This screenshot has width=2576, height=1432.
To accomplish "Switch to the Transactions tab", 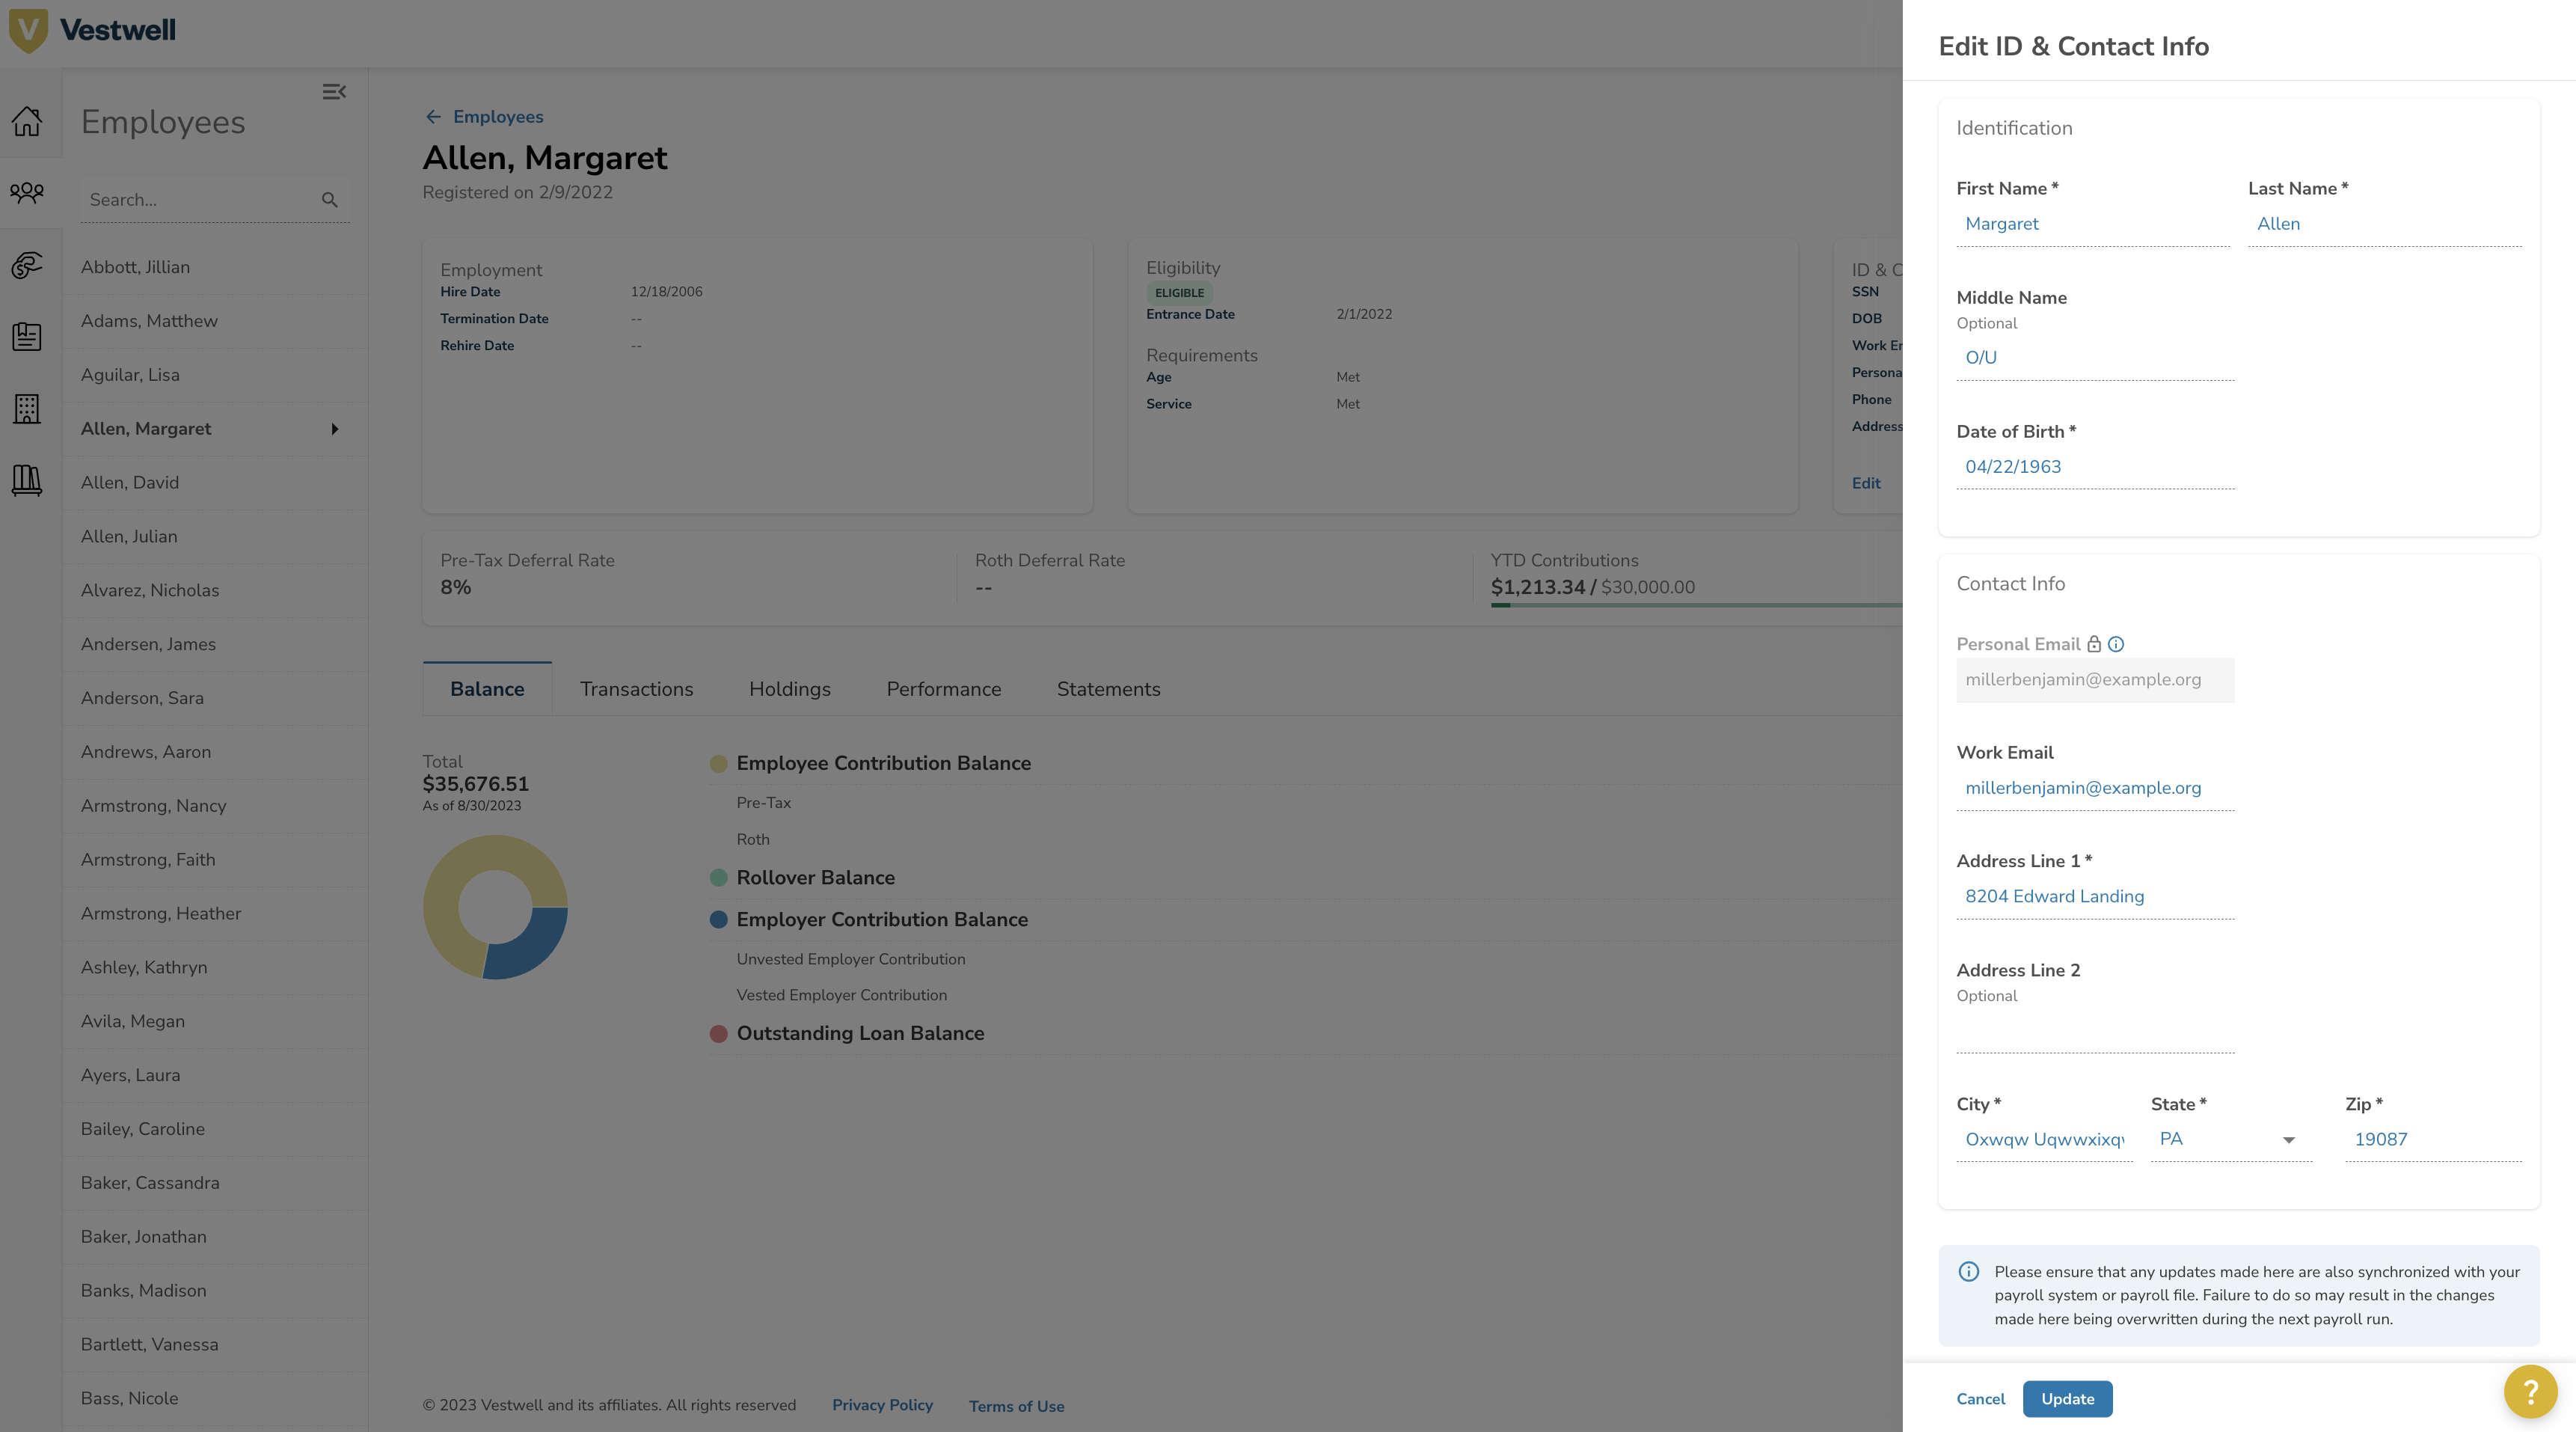I will pos(636,689).
